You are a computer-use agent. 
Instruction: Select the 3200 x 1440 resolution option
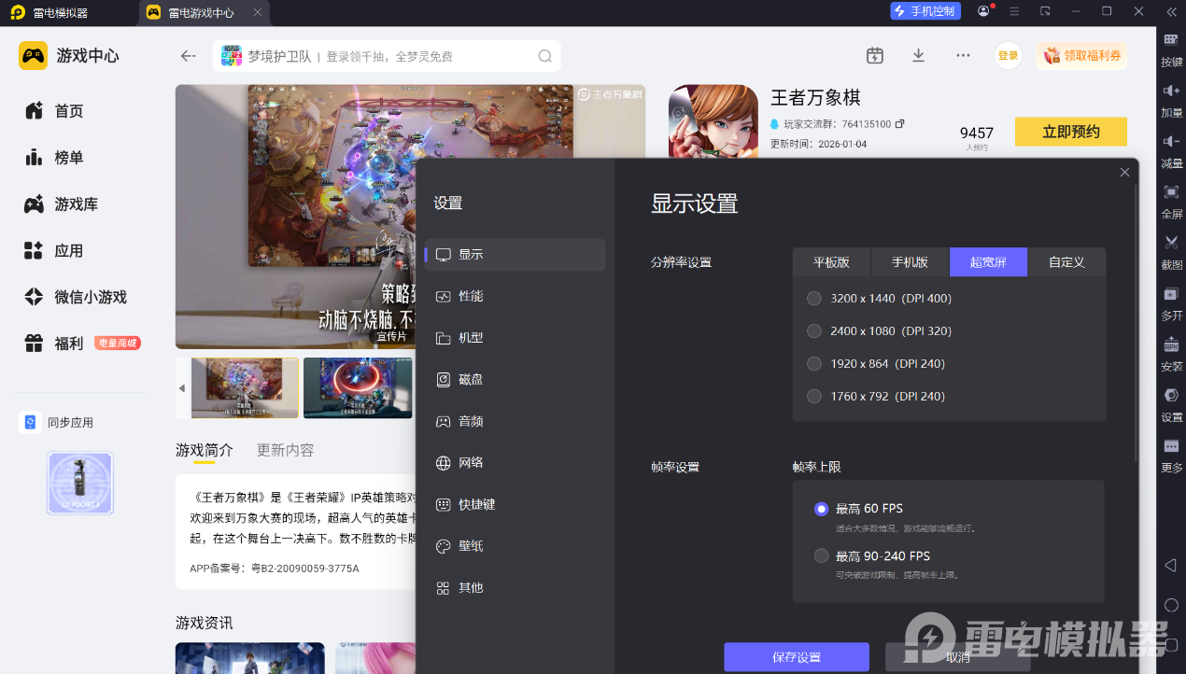814,299
